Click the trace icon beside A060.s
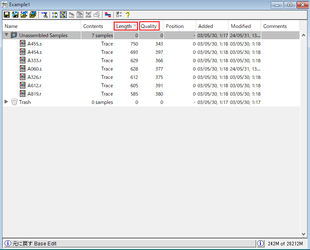 click(23, 68)
